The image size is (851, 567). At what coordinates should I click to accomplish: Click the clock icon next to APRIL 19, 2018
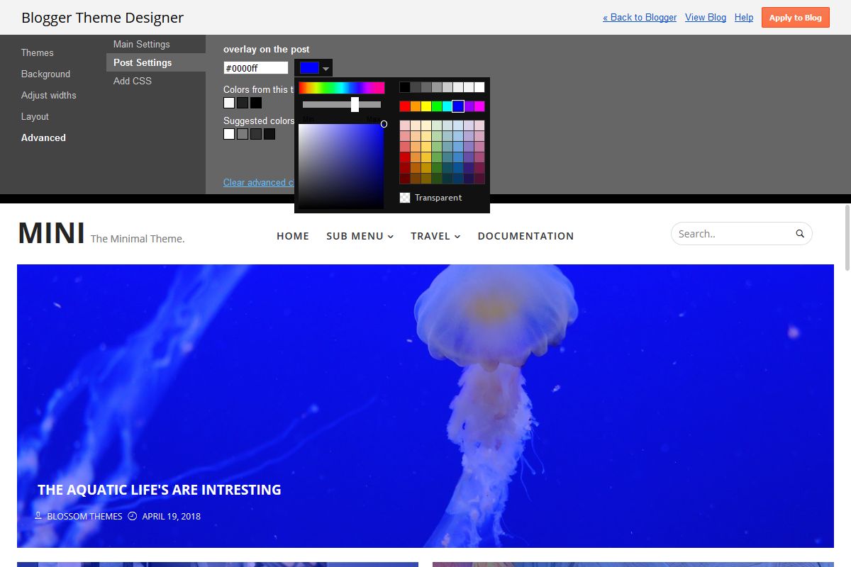(x=132, y=516)
